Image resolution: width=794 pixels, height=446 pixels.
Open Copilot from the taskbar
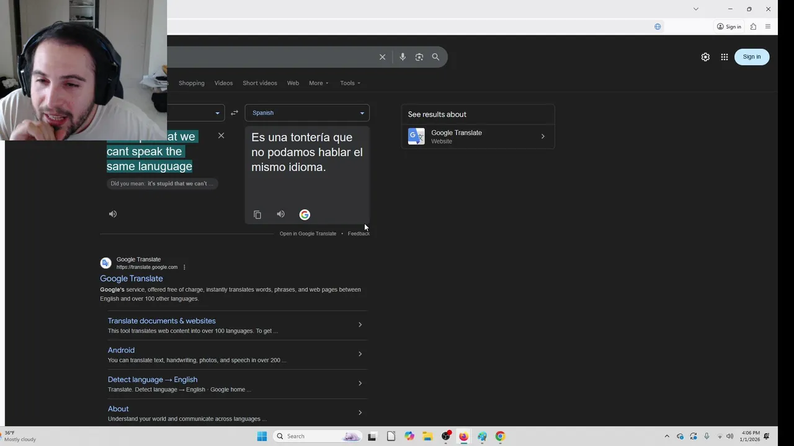click(x=409, y=436)
